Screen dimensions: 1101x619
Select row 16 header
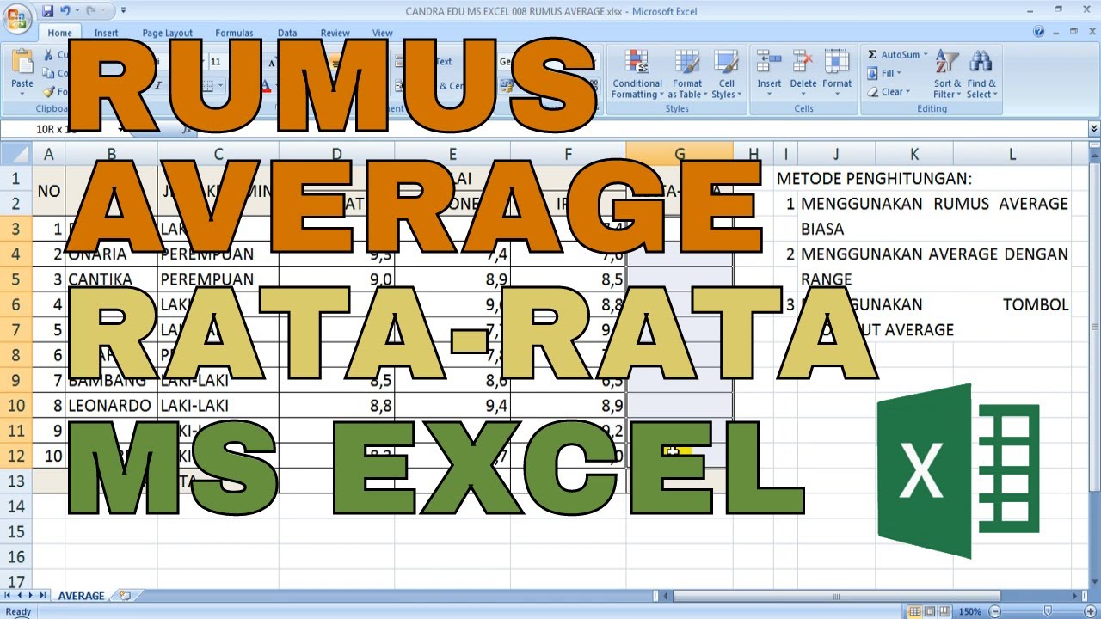point(15,557)
